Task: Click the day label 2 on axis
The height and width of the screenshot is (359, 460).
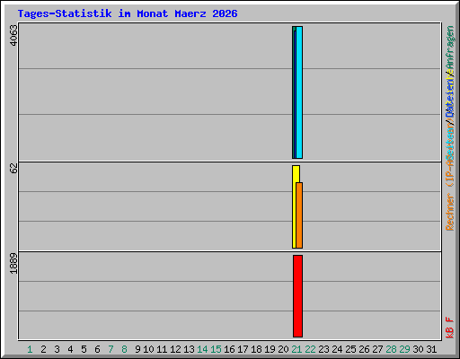Action: [43, 349]
